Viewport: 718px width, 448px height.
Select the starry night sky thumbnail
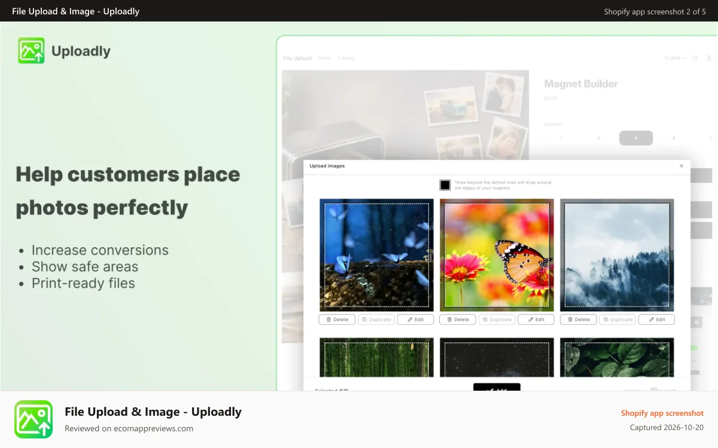tap(497, 357)
